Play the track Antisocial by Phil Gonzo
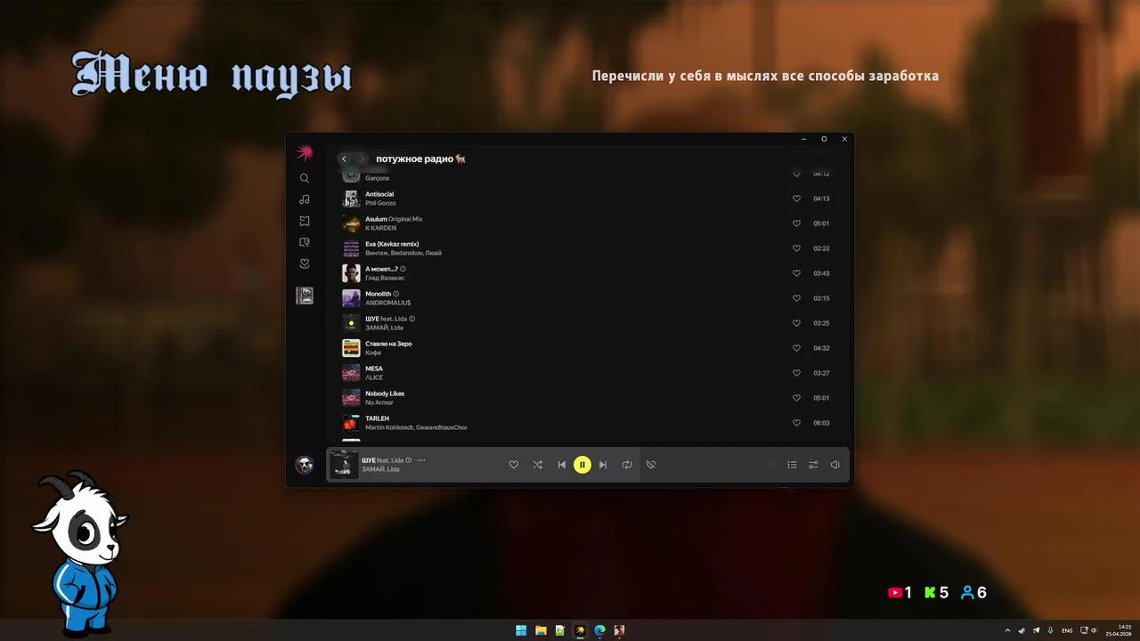Viewport: 1140px width, 641px height. coord(379,194)
